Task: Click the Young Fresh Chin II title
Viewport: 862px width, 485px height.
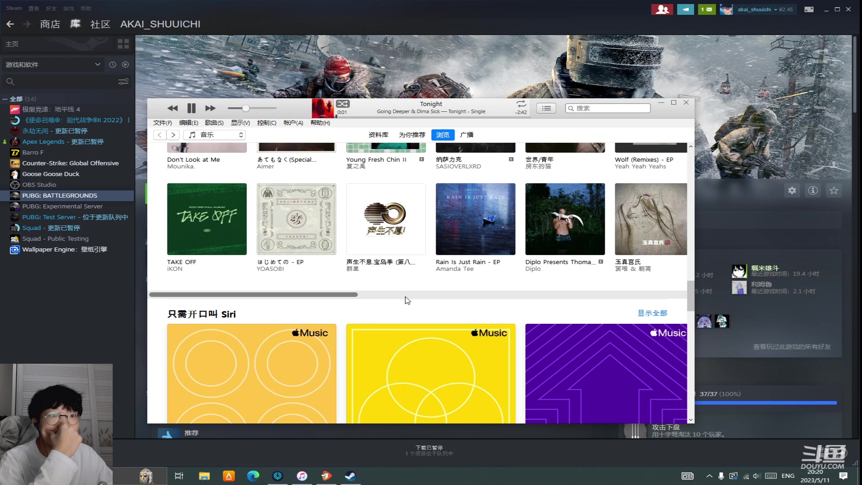Action: pos(376,159)
